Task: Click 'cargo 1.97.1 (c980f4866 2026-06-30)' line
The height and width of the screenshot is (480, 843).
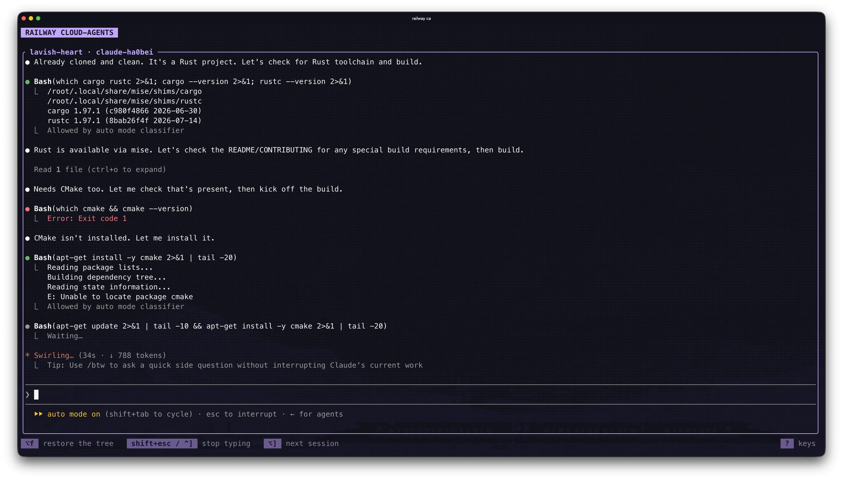Action: pyautogui.click(x=124, y=111)
